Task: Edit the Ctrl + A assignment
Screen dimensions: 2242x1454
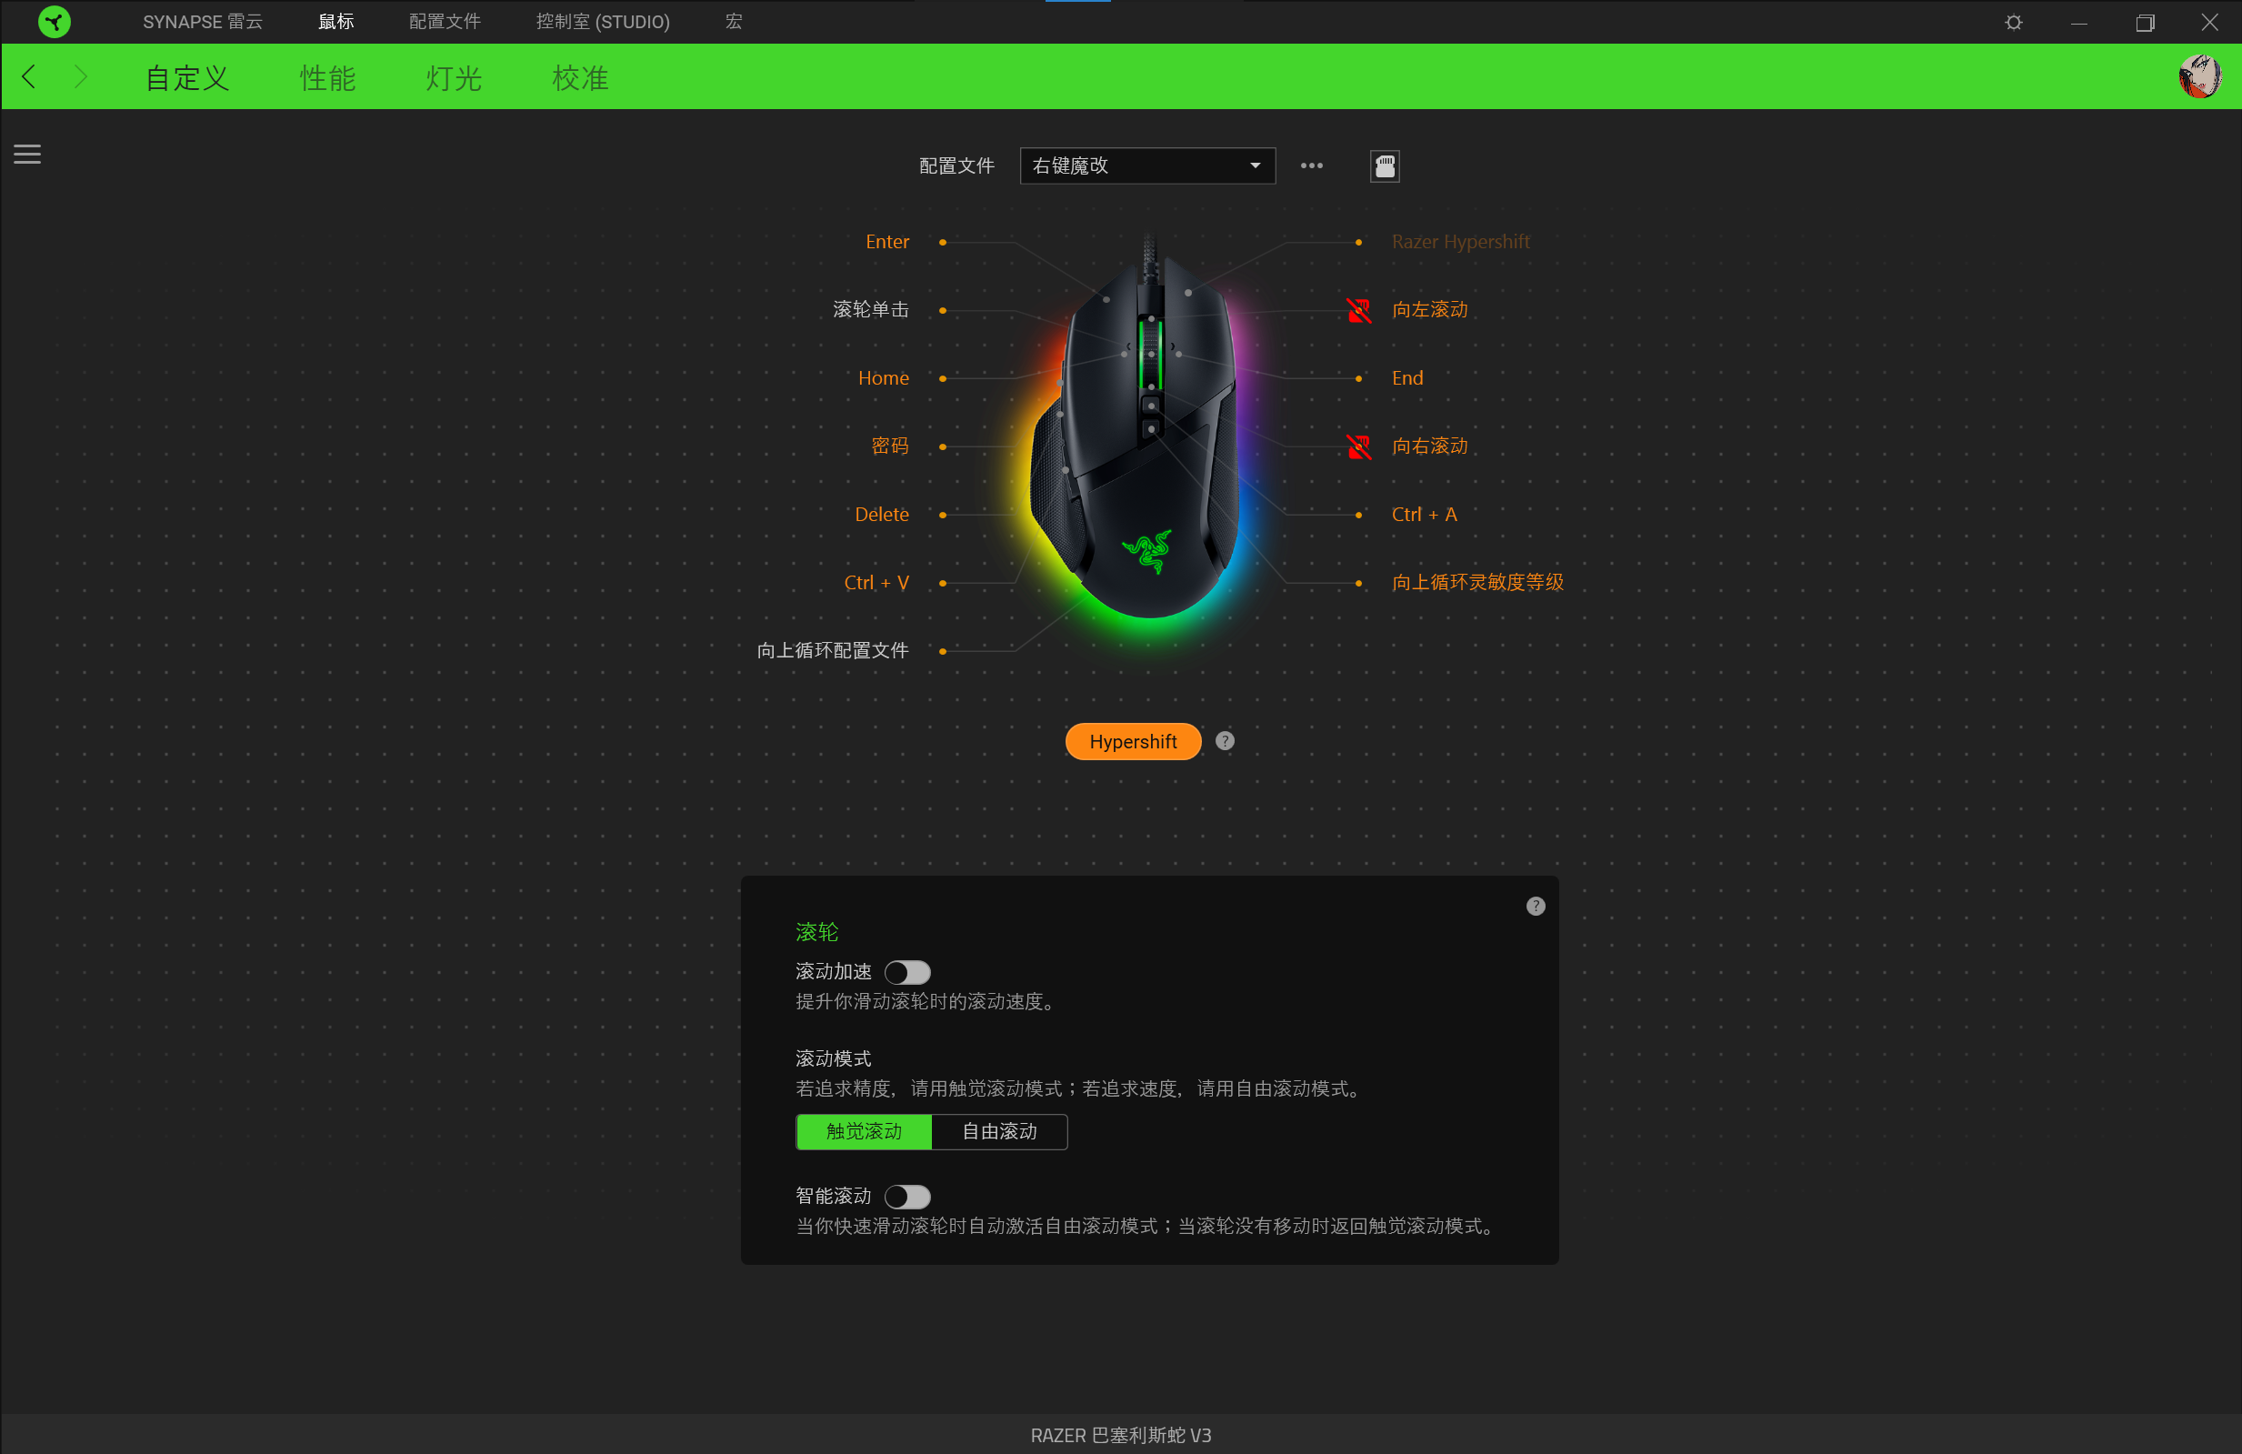Action: 1424,515
